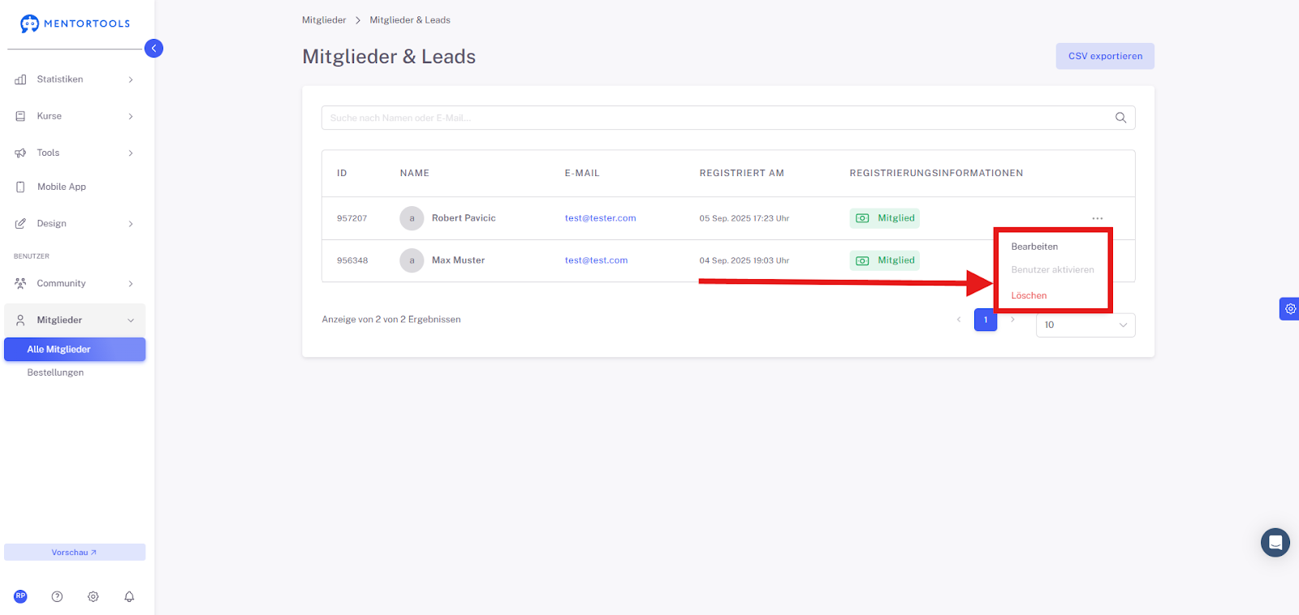Click page 1 pagination button
Screen dimensions: 1299x615
coord(986,320)
